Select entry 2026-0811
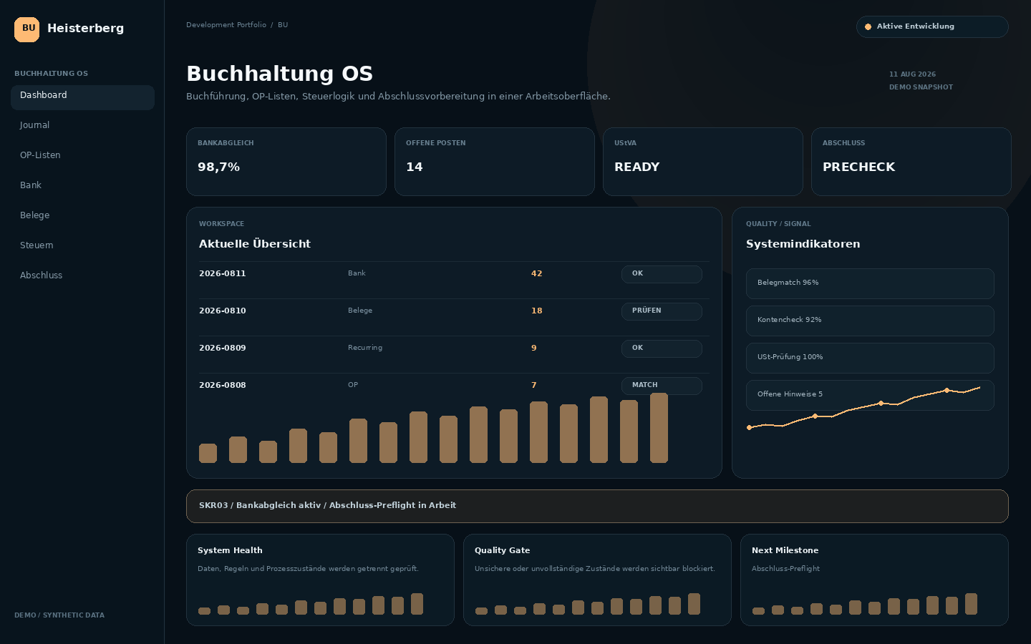The image size is (1031, 644). [223, 274]
